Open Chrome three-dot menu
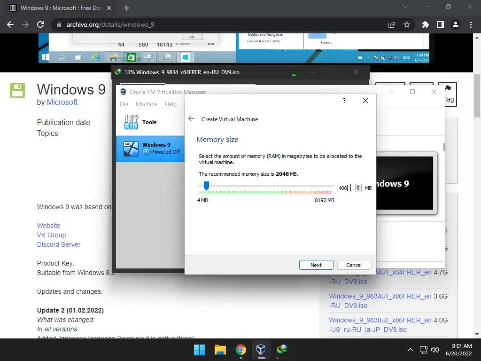The height and width of the screenshot is (361, 481). pos(471,24)
